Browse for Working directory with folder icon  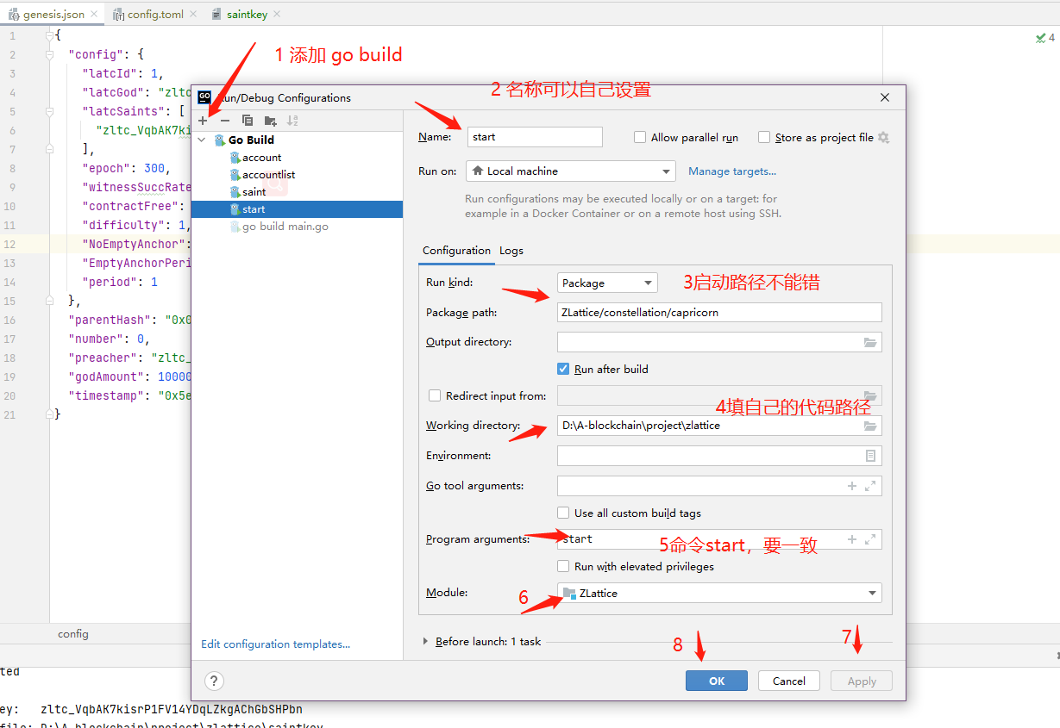point(870,426)
